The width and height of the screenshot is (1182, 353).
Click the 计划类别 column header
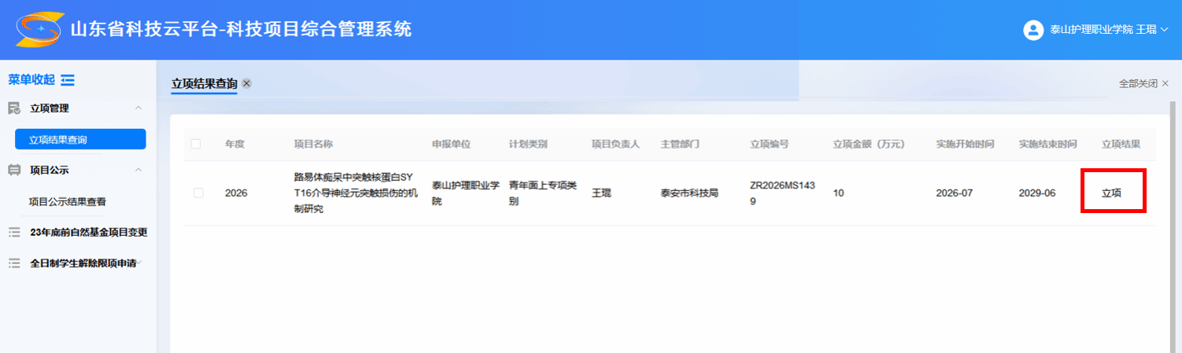click(x=528, y=145)
